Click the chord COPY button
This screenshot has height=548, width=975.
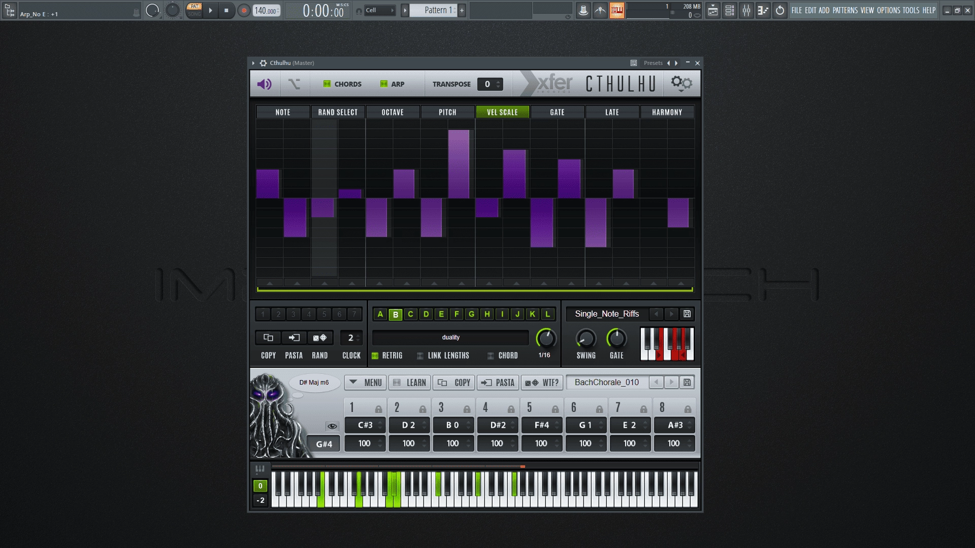coord(453,383)
